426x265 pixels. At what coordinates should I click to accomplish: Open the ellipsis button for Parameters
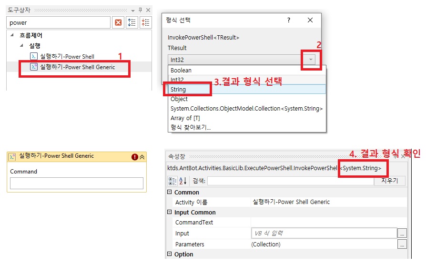coord(403,245)
